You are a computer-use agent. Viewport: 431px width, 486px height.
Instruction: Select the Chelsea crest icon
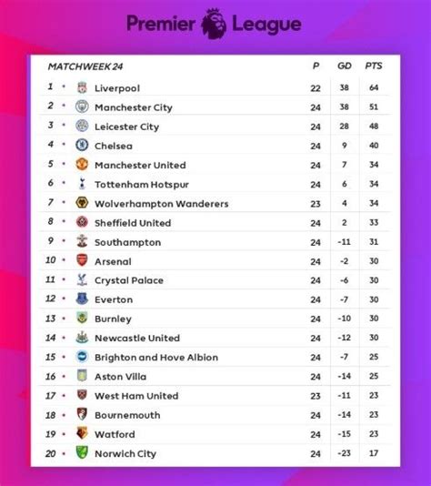(82, 145)
